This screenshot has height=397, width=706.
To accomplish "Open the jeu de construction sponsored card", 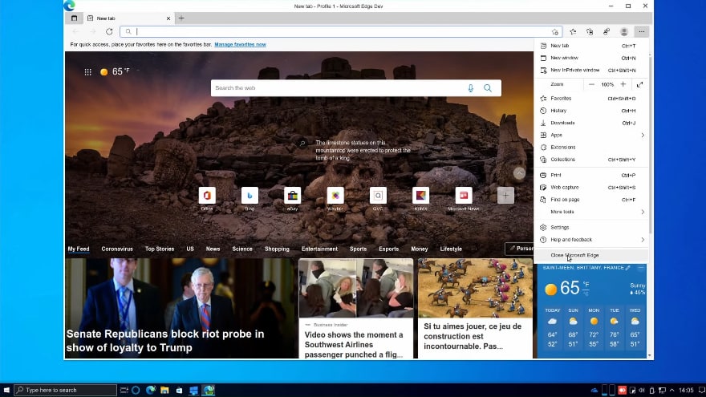I will coord(475,308).
